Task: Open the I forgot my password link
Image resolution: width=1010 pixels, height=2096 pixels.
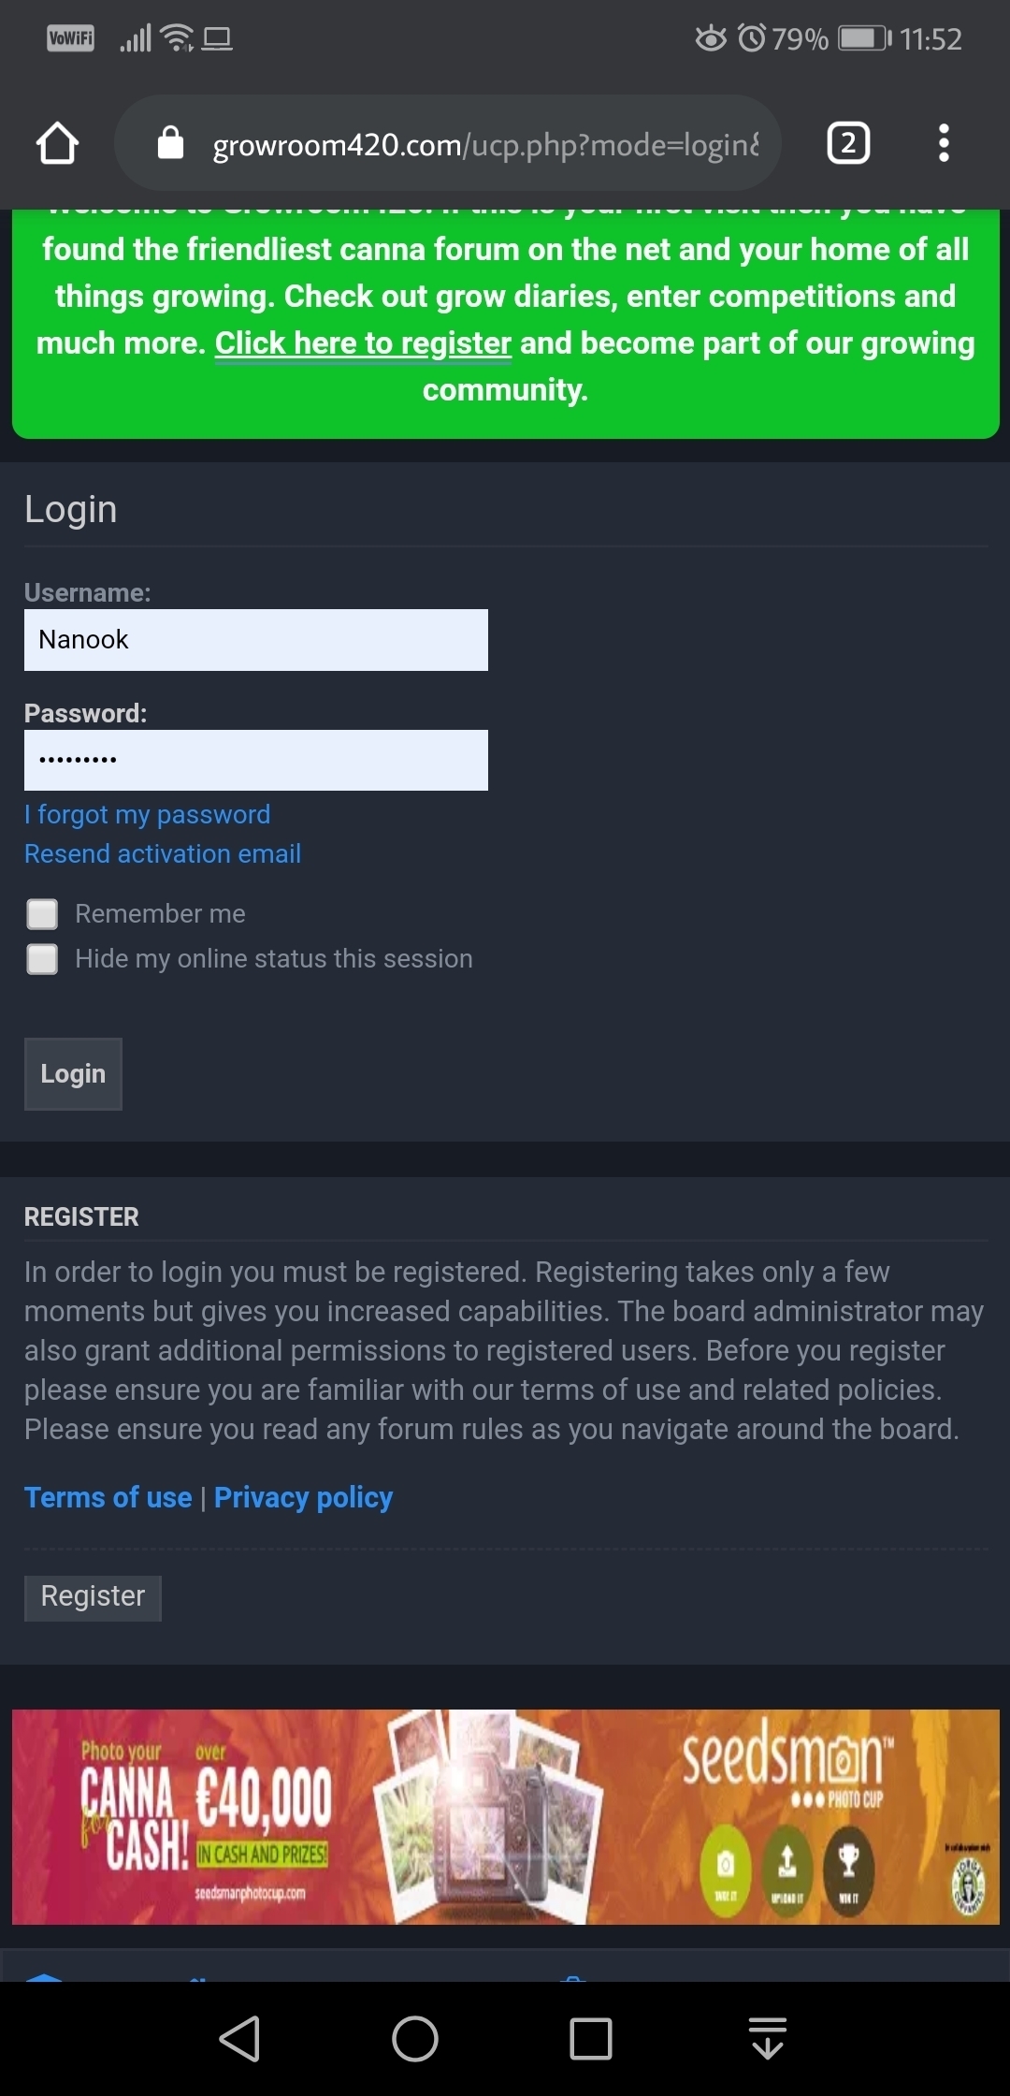Action: pos(147,815)
